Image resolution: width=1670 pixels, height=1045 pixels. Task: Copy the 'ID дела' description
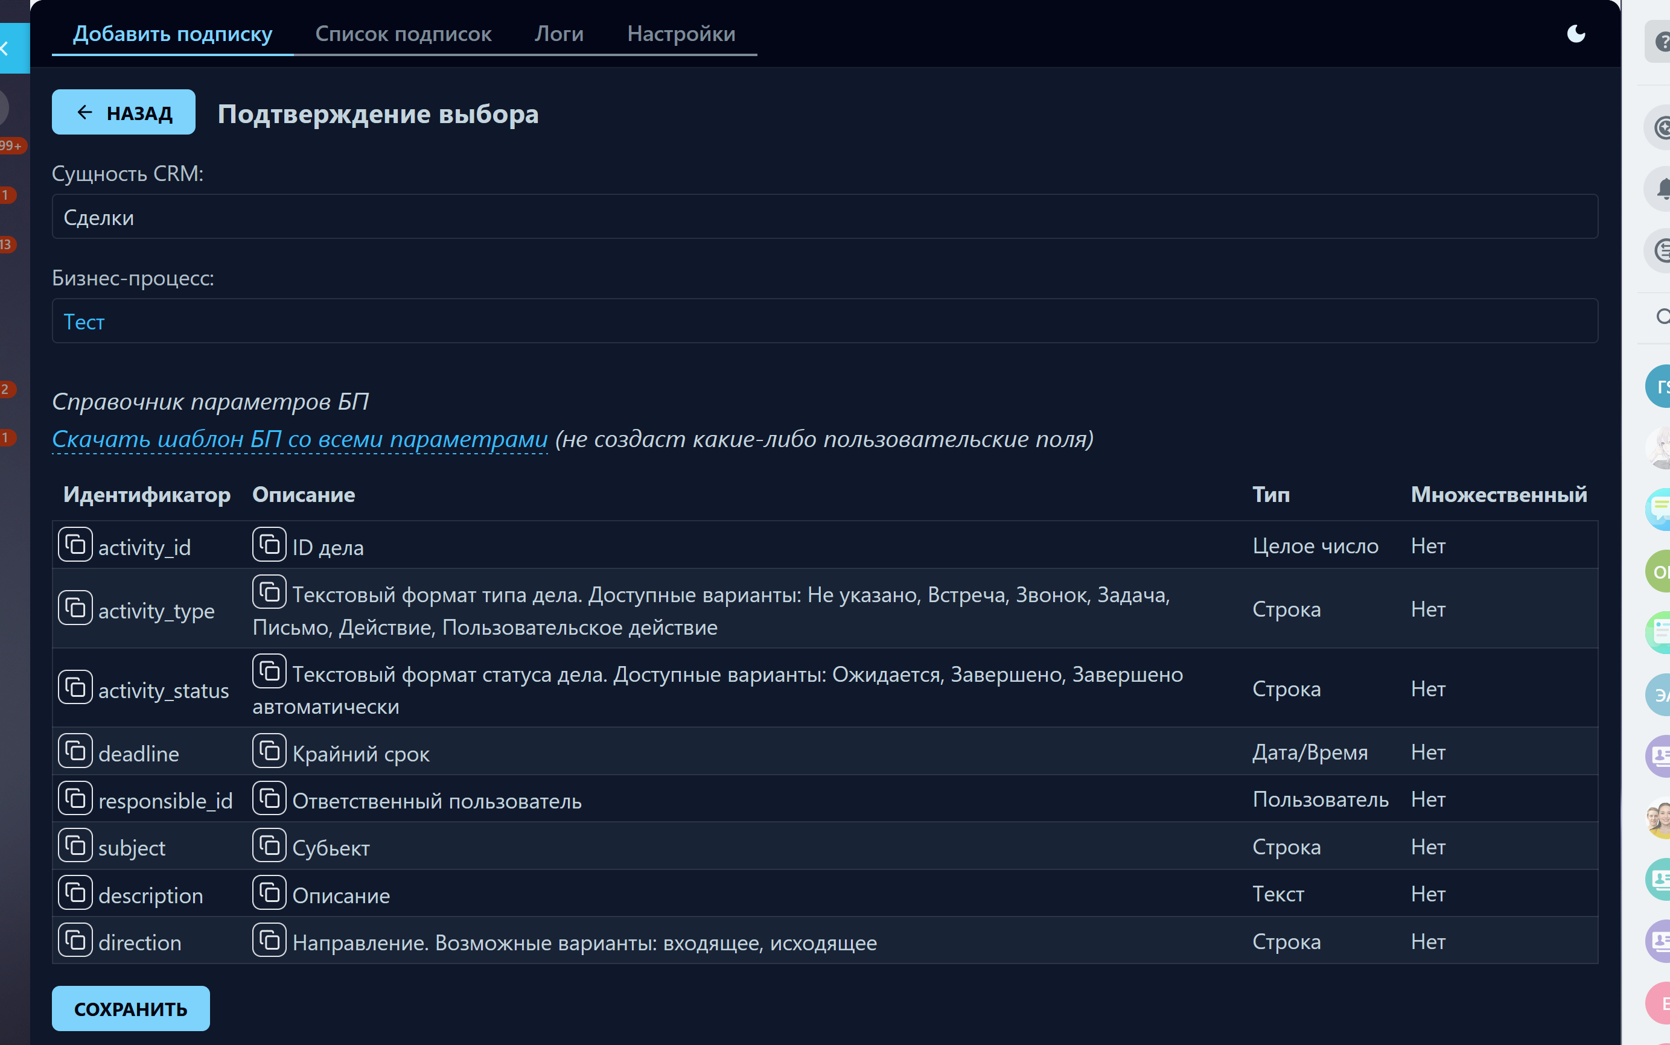(269, 545)
